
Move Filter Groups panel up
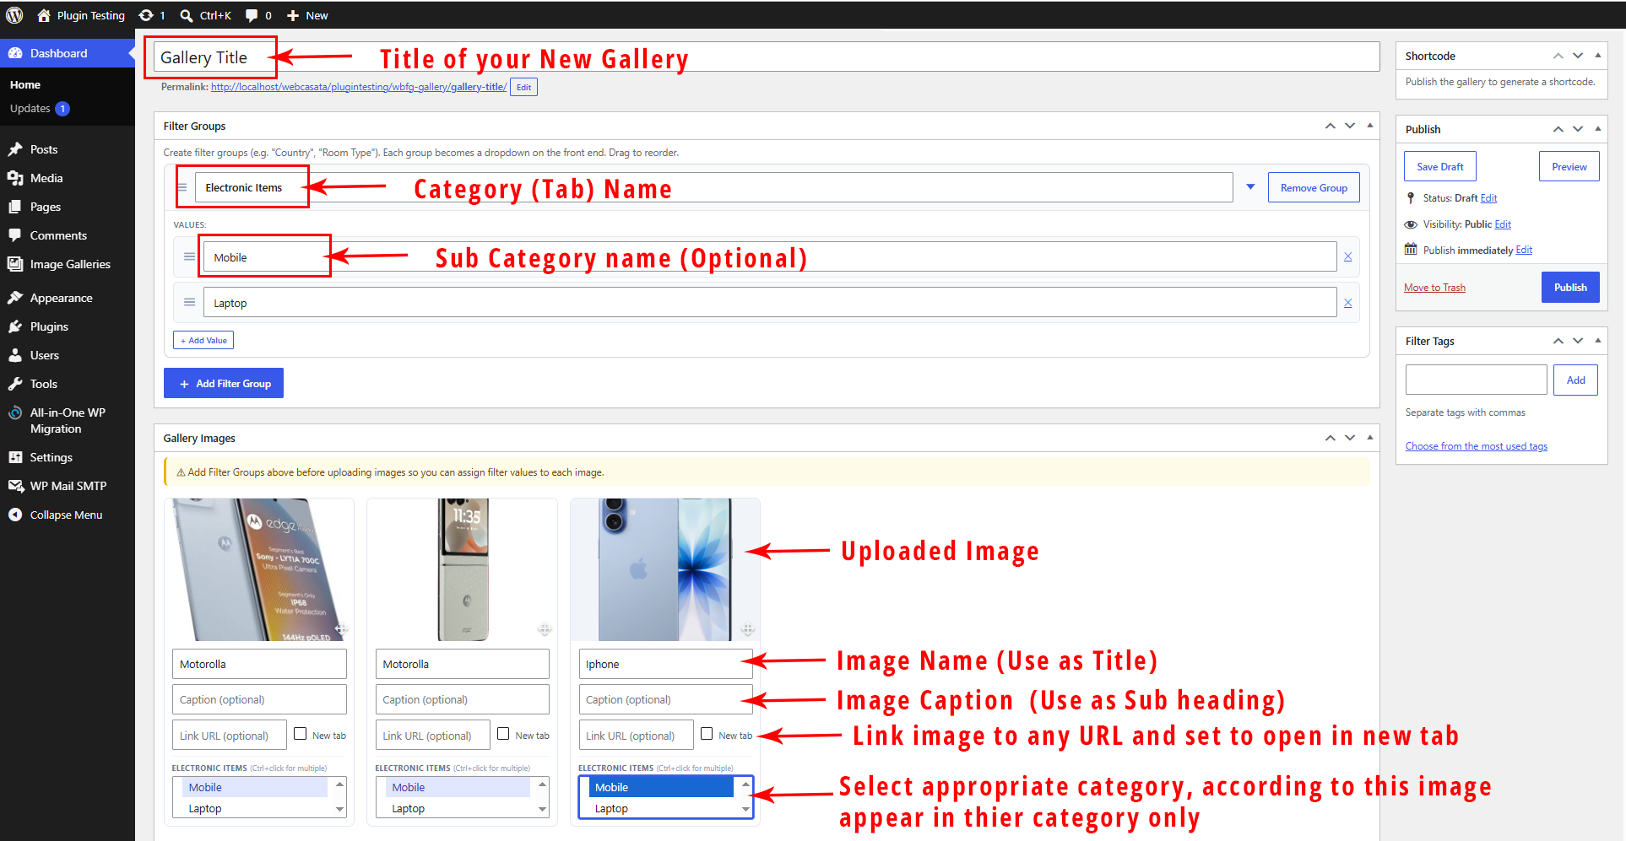pos(1330,126)
